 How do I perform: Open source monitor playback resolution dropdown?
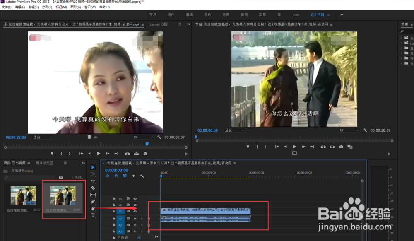143,137
